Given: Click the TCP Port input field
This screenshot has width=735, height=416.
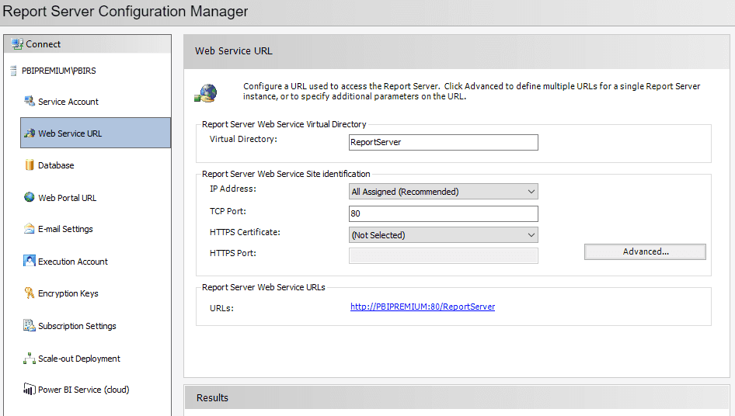Looking at the screenshot, I should coord(444,213).
